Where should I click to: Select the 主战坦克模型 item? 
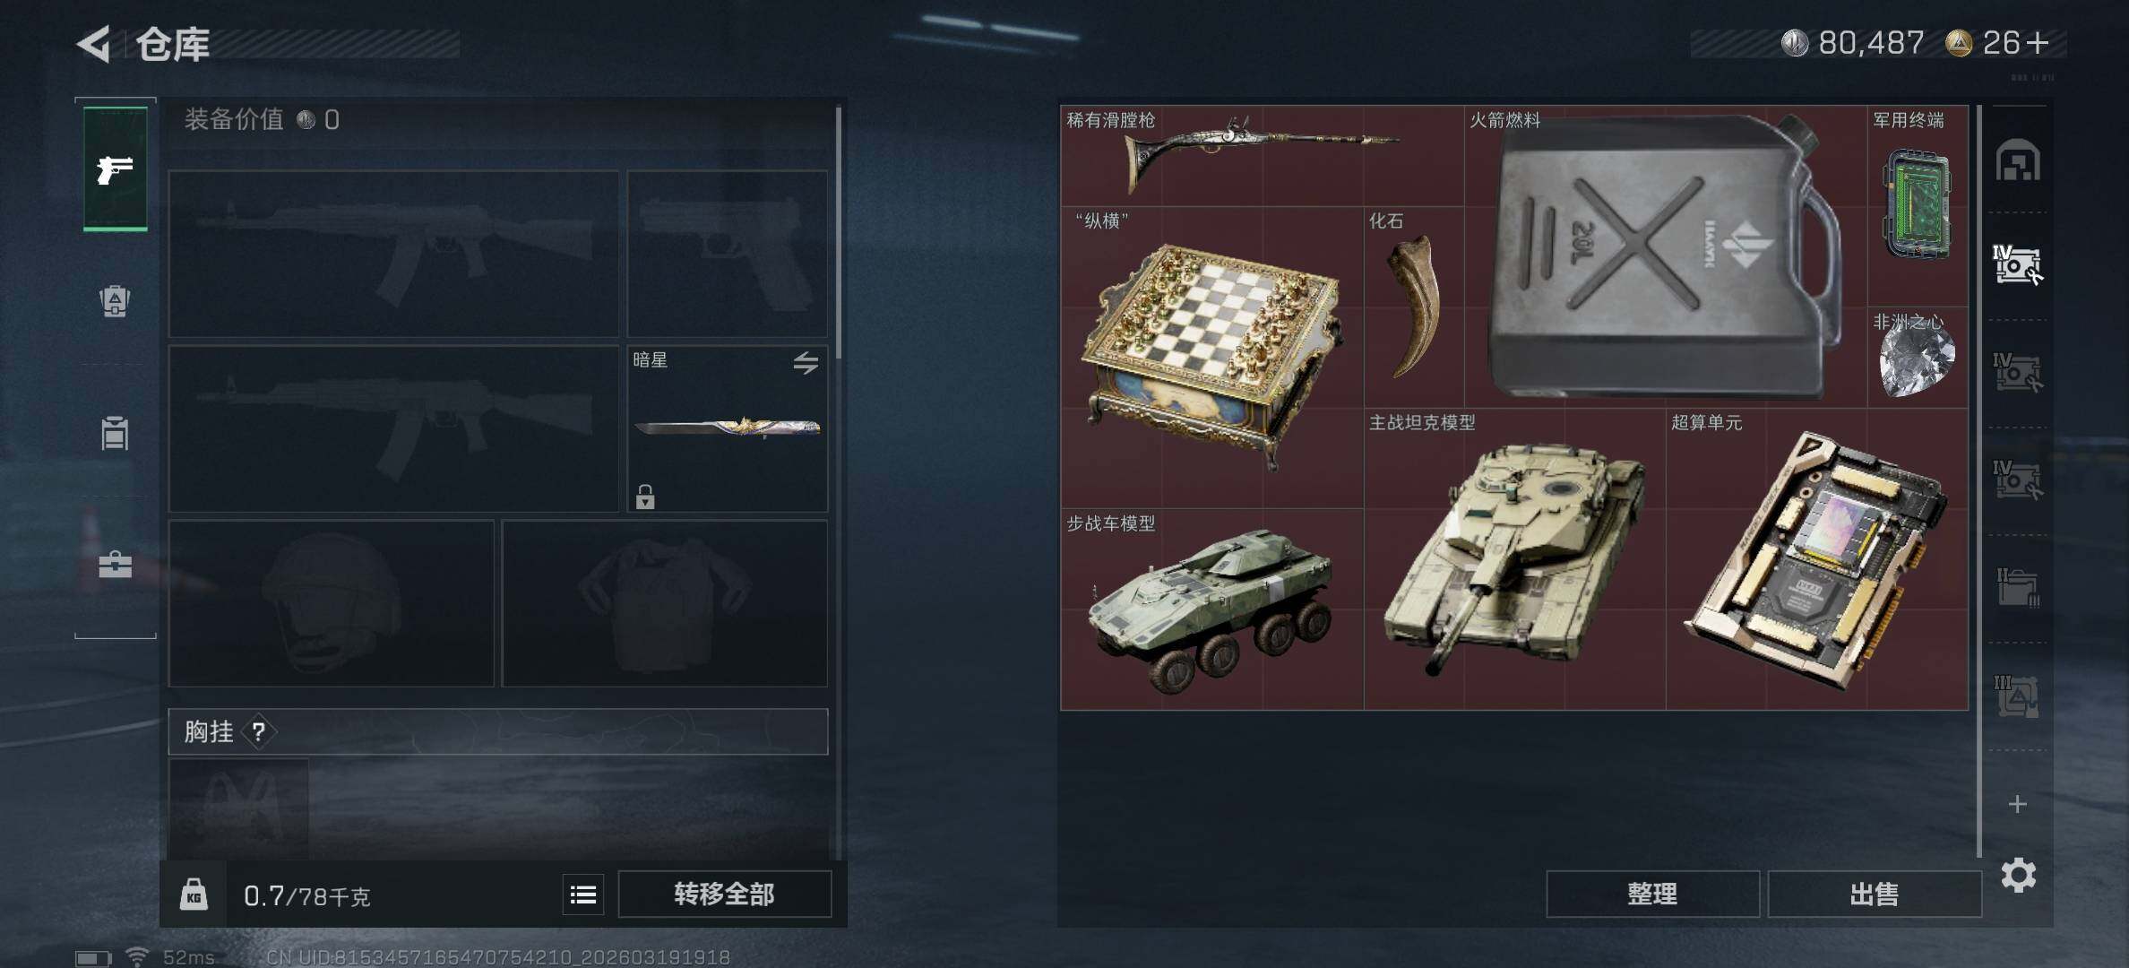(1514, 559)
